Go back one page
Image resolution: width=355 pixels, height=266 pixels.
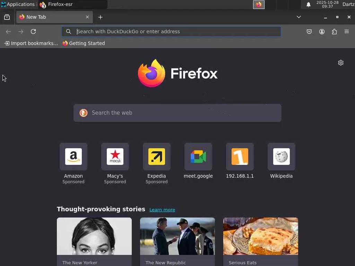click(8, 32)
